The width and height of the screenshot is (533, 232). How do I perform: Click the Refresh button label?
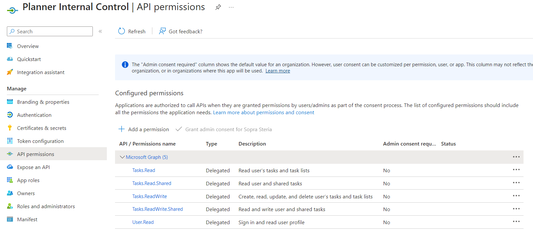pyautogui.click(x=137, y=31)
